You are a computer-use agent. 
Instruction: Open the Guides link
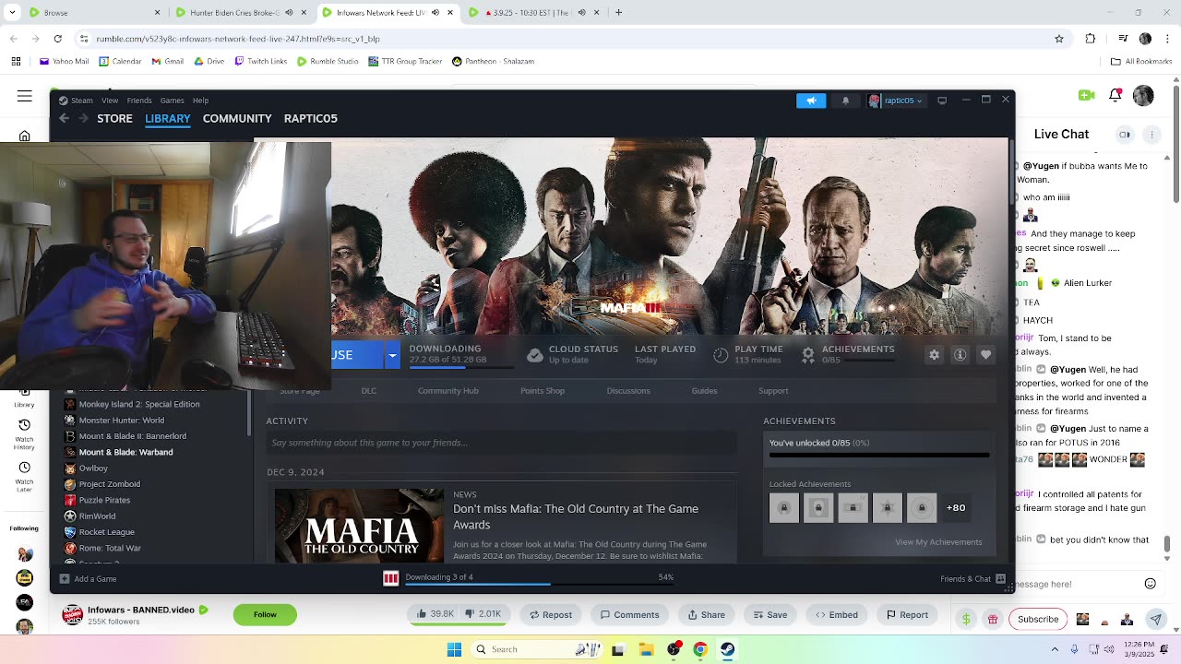pos(704,391)
